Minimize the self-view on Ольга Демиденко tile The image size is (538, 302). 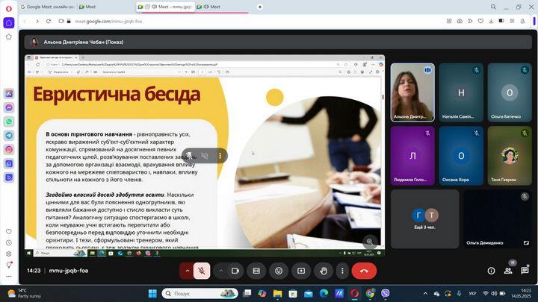point(526,243)
